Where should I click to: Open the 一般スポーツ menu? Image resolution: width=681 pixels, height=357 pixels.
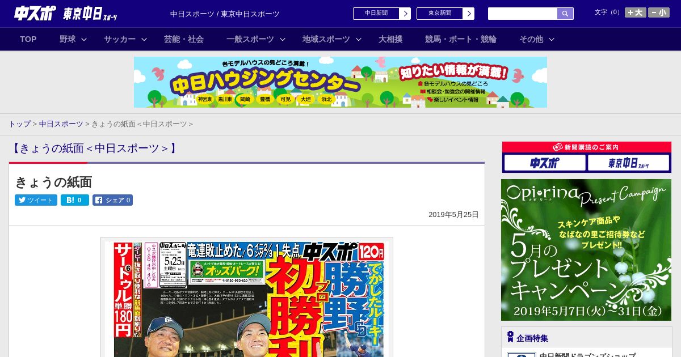point(250,39)
